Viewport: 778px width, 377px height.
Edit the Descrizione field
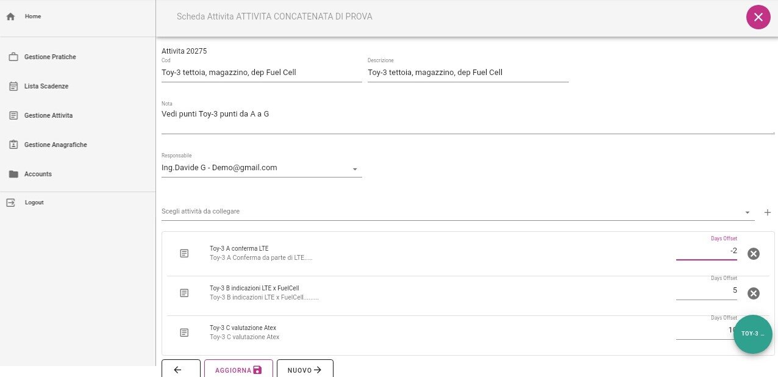[x=468, y=73]
